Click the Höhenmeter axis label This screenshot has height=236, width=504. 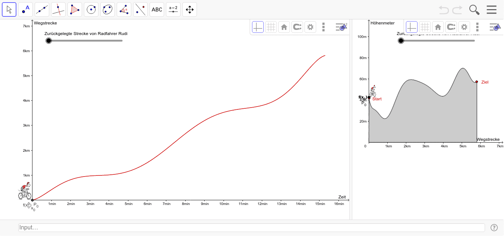[x=383, y=23]
